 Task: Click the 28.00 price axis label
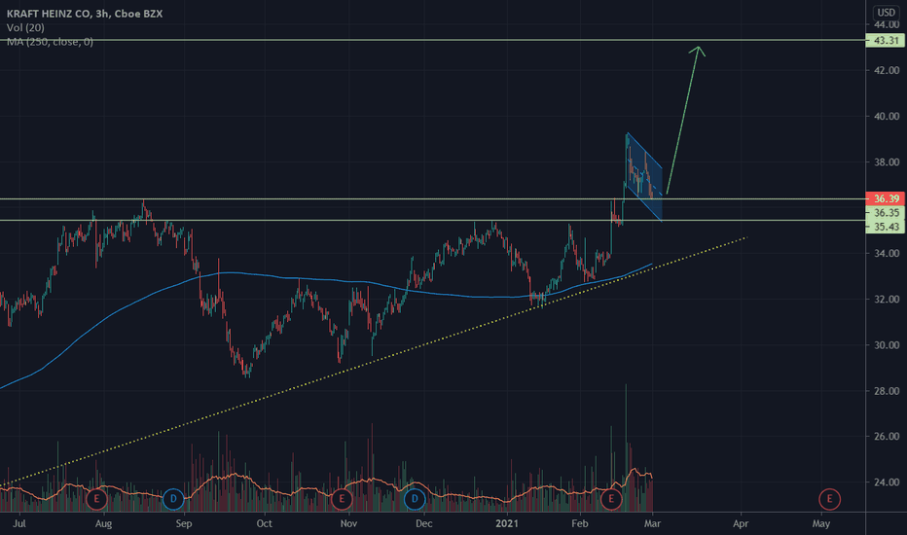[887, 391]
